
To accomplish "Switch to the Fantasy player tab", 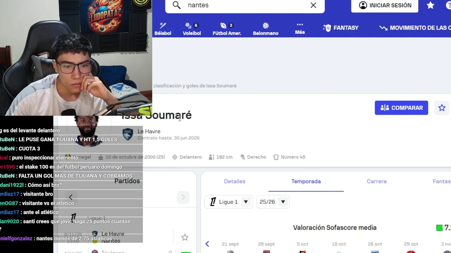I will (x=441, y=181).
